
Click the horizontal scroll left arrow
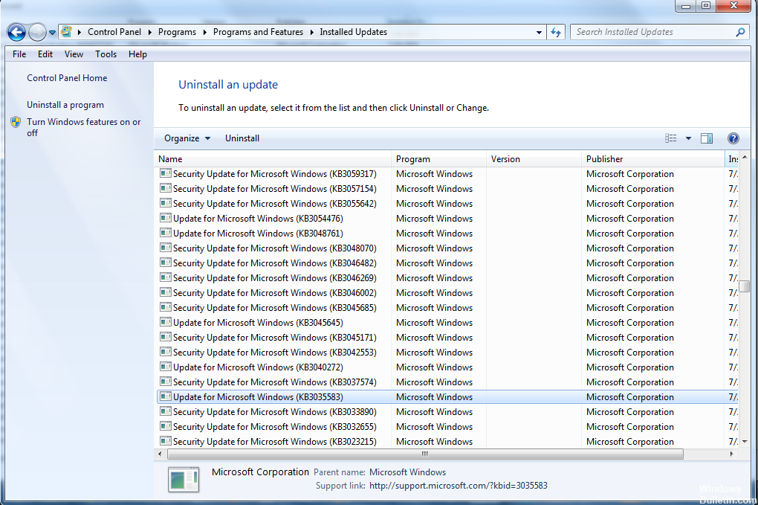pos(160,454)
